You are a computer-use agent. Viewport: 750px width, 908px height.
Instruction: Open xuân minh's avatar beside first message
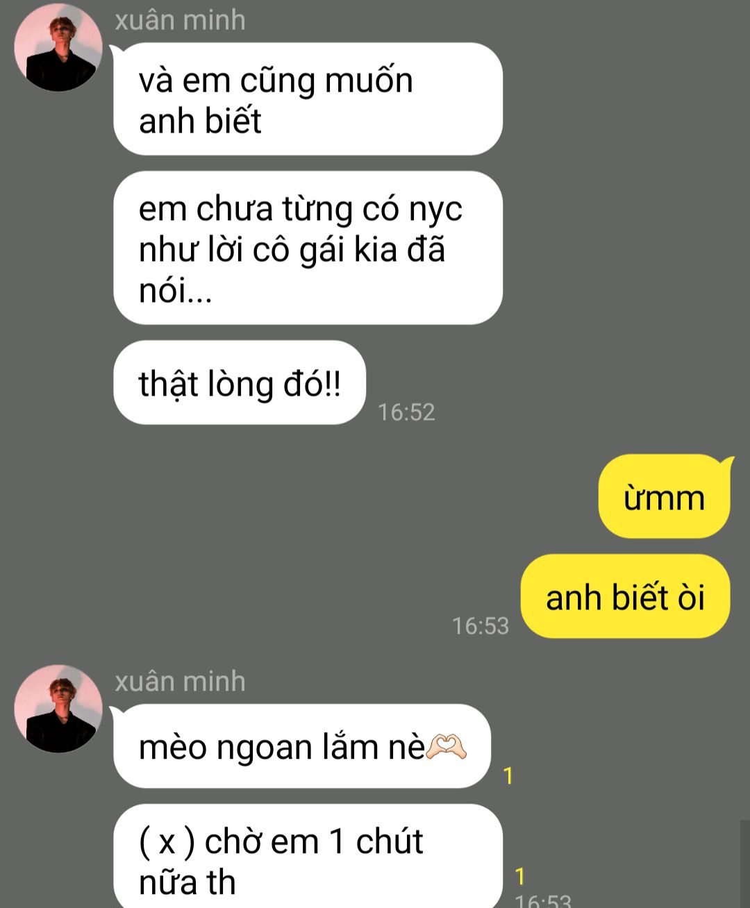tap(58, 47)
